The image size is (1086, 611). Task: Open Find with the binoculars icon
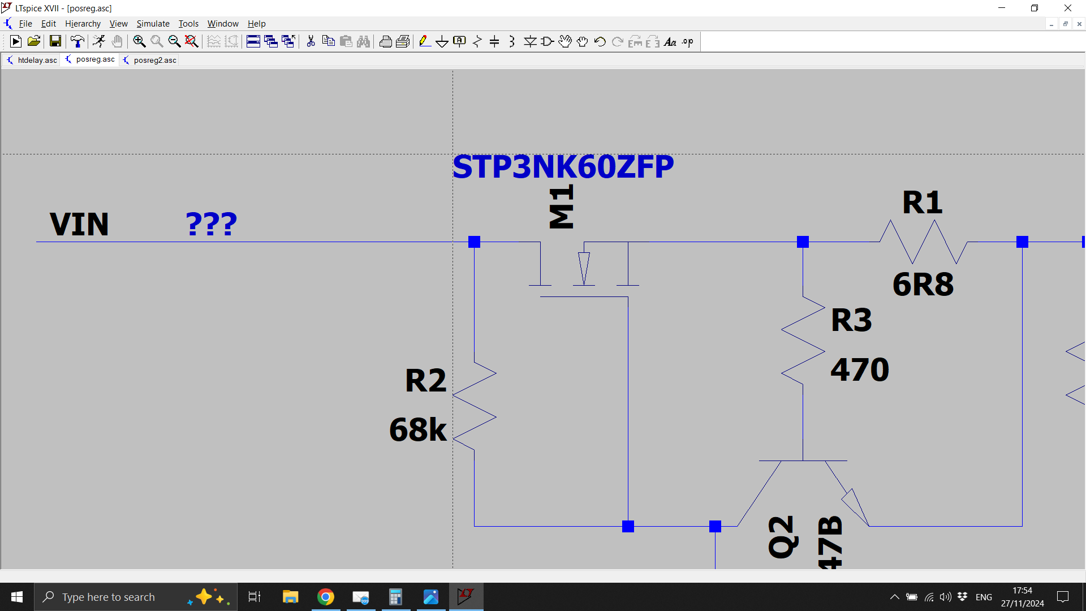click(x=364, y=41)
